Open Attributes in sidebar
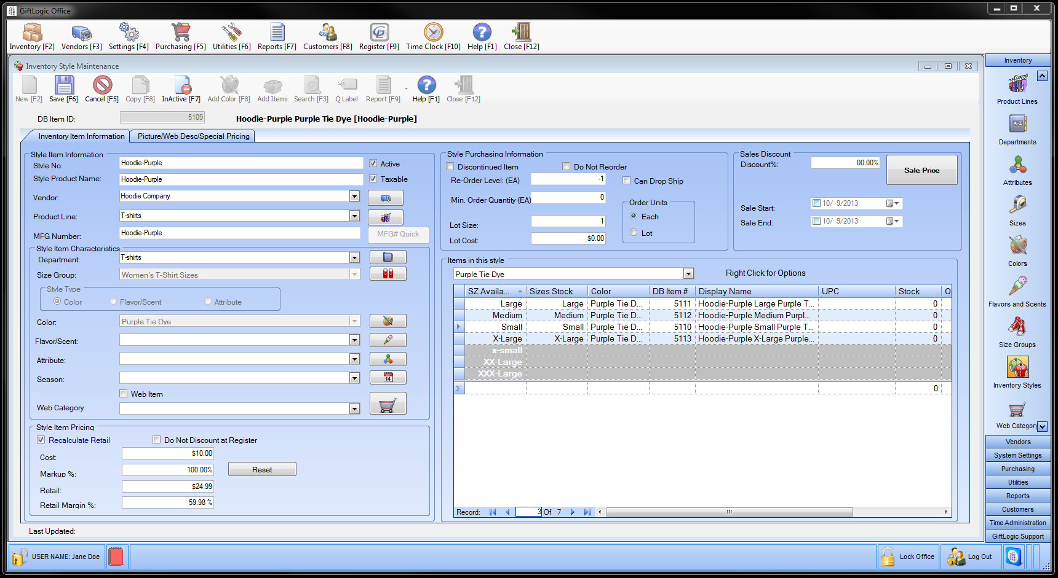The image size is (1058, 578). click(1017, 170)
